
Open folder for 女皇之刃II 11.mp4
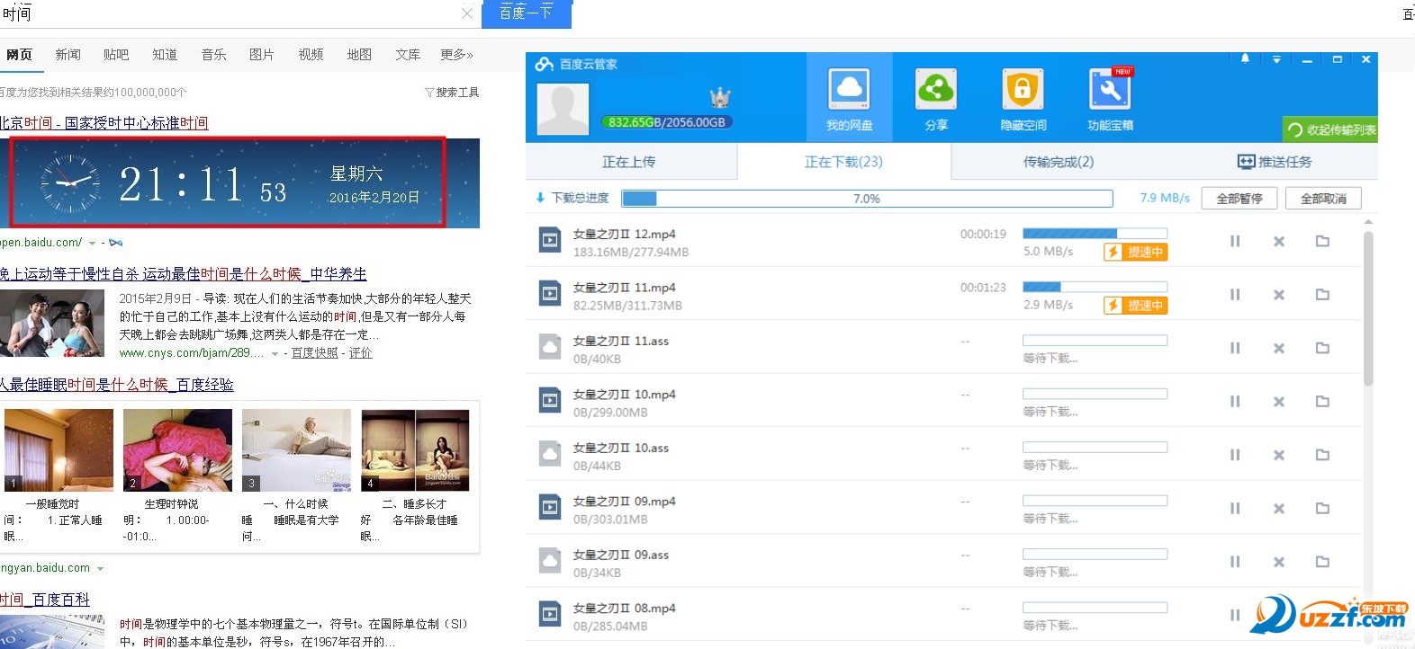point(1322,294)
